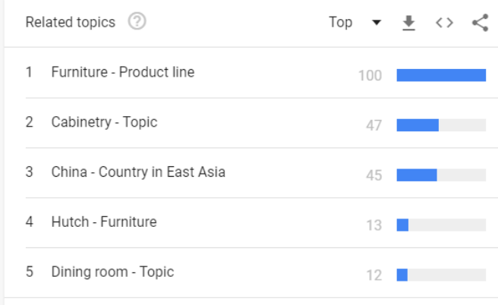Expand the Top sorting dropdown arrow
This screenshot has height=305, width=498.
tap(377, 23)
